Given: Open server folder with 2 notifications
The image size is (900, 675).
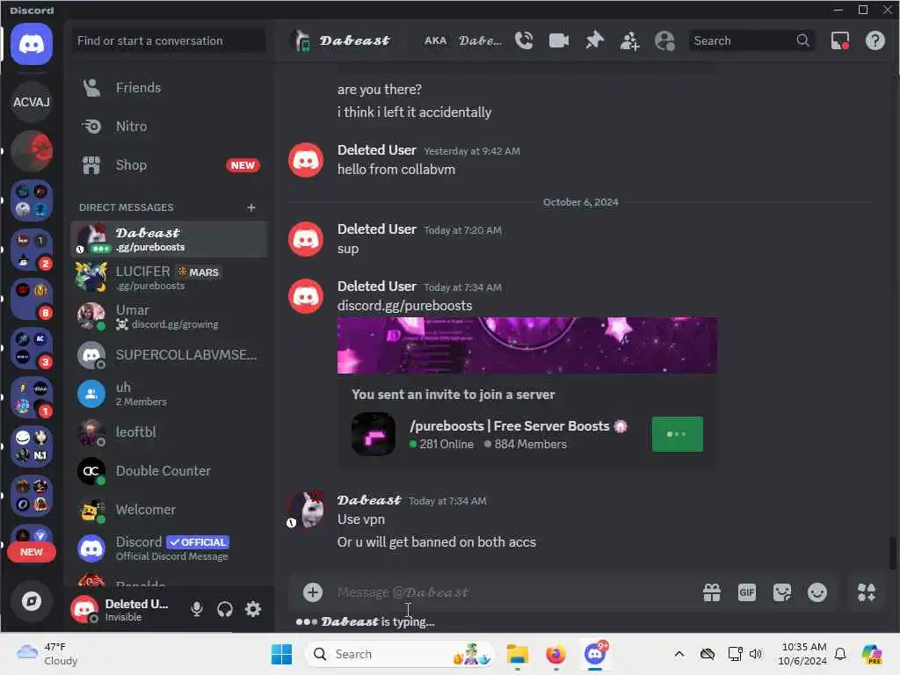Looking at the screenshot, I should [32, 250].
